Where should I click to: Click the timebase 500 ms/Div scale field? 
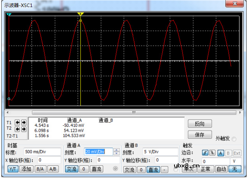coord(41,152)
